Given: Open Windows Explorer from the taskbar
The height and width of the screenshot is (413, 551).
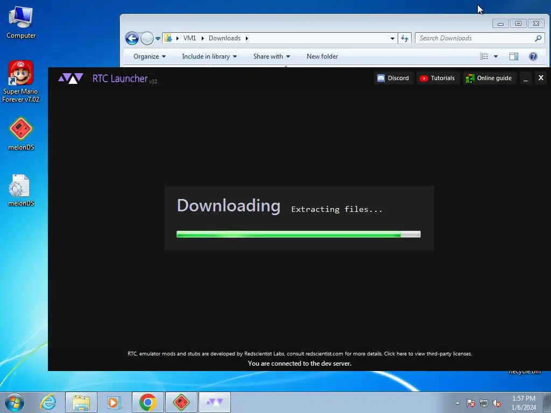Looking at the screenshot, I should pyautogui.click(x=81, y=402).
